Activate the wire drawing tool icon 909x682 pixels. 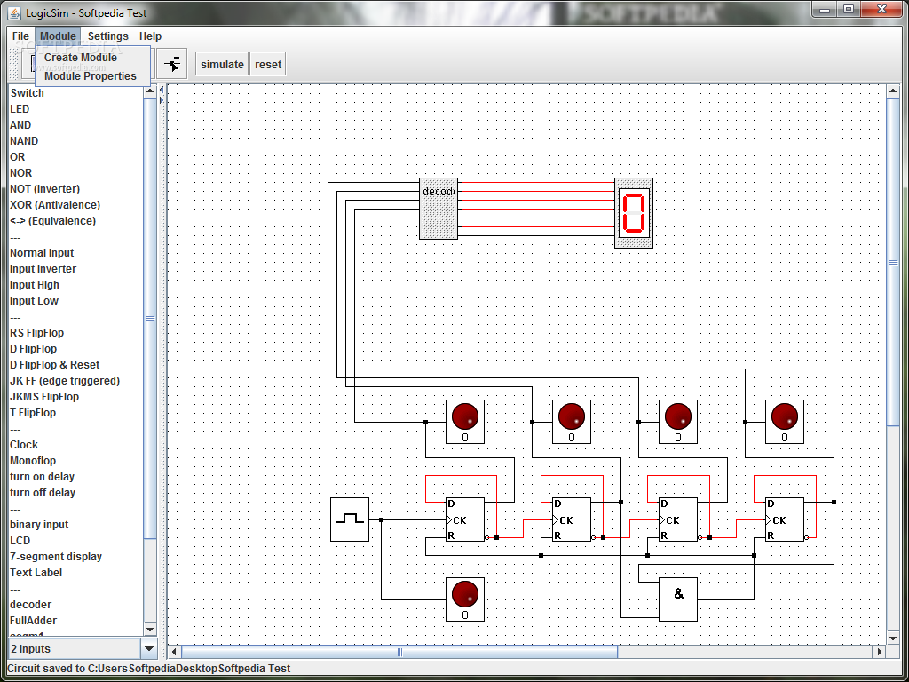172,64
